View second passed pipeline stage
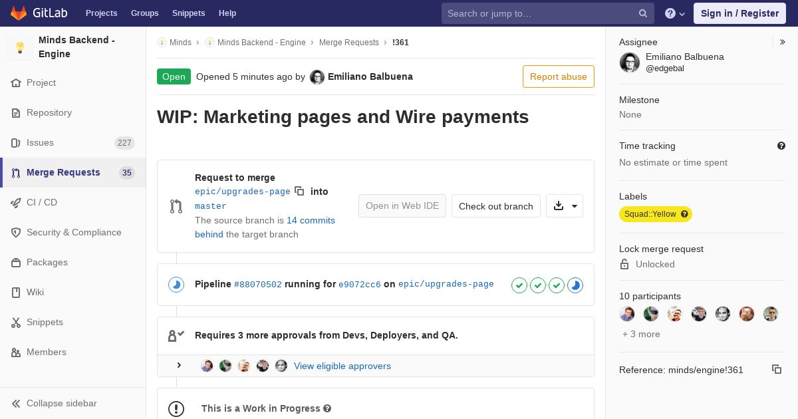This screenshot has width=798, height=419. click(x=538, y=285)
